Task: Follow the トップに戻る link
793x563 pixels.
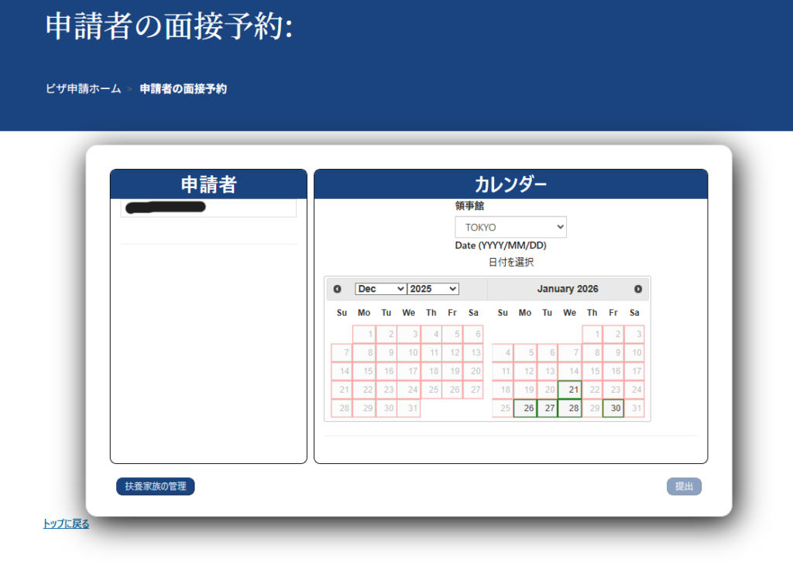Action: (x=66, y=524)
